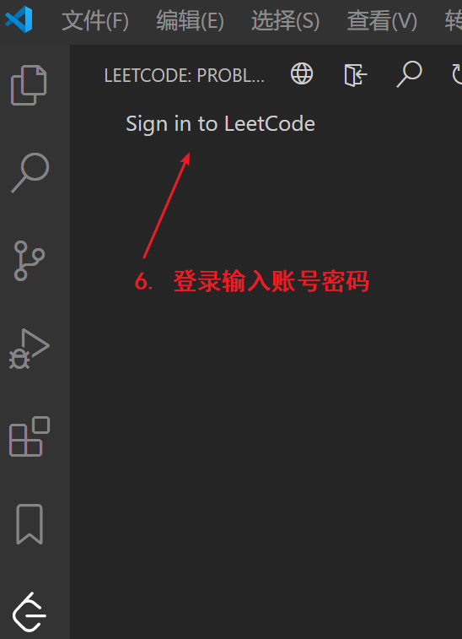Open the Search view in activity bar
The width and height of the screenshot is (462, 639).
tap(30, 173)
